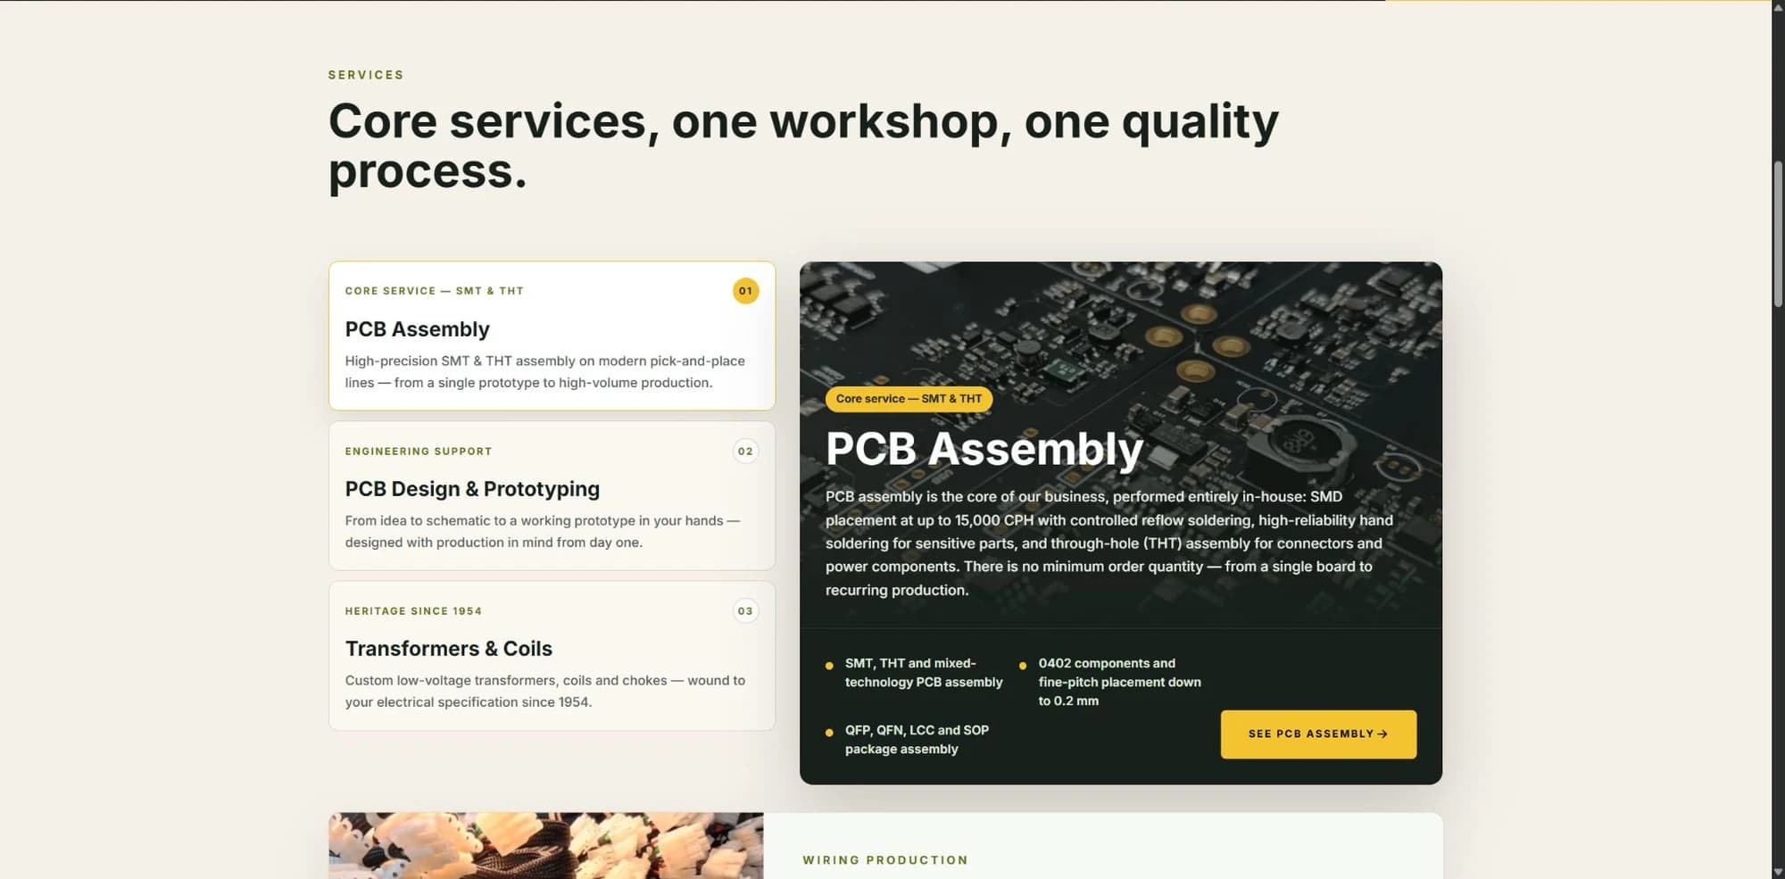Click the wiring harness photo thumbnail
The height and width of the screenshot is (879, 1785).
click(x=546, y=846)
